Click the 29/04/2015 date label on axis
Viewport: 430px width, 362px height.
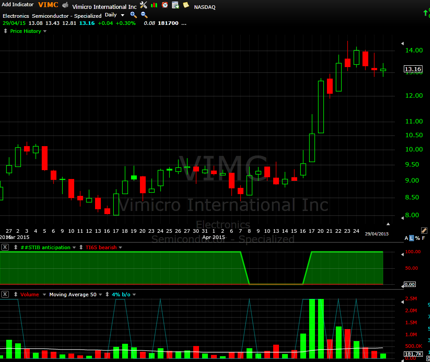377,234
